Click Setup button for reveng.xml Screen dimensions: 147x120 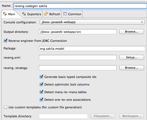132,57
